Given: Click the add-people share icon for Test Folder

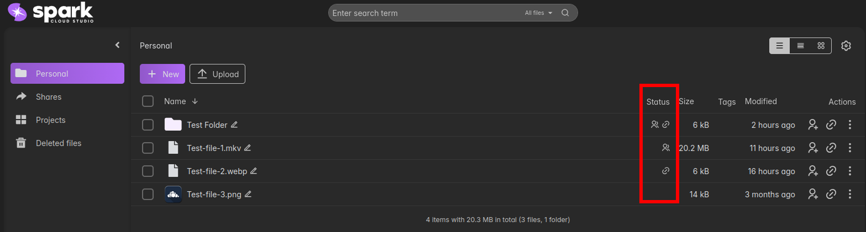Looking at the screenshot, I should coord(812,125).
